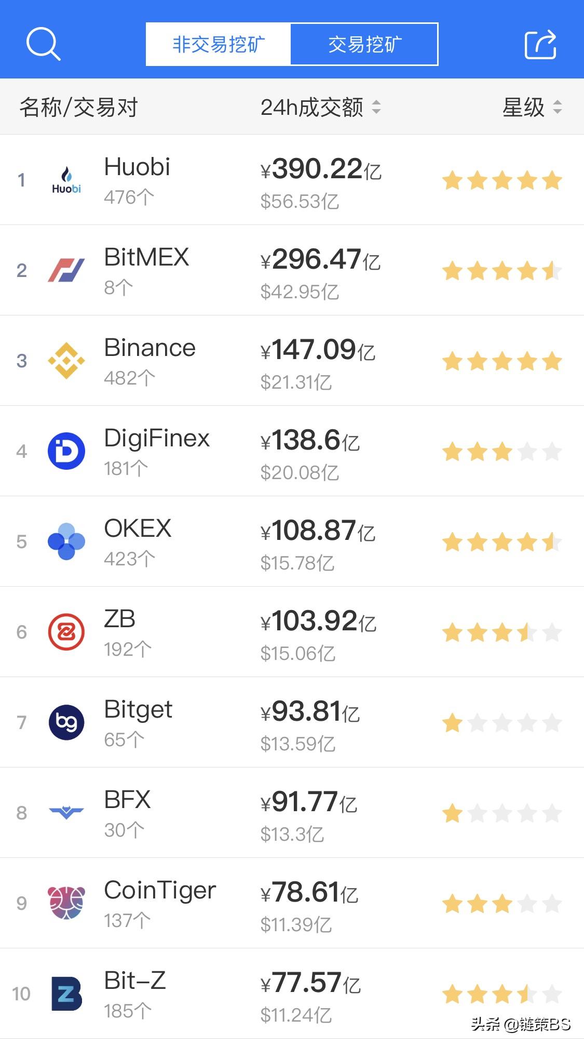Open the Huobi exchange name
The image size is (584, 1045).
point(137,167)
